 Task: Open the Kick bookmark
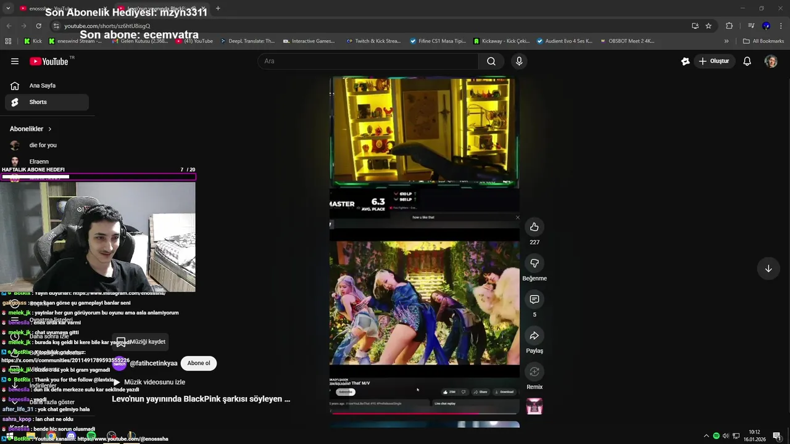click(33, 41)
